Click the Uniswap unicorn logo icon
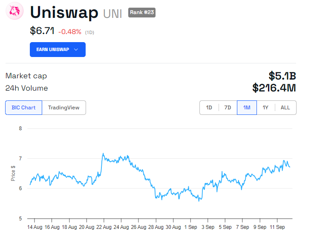The width and height of the screenshot is (317, 234). coord(14,11)
